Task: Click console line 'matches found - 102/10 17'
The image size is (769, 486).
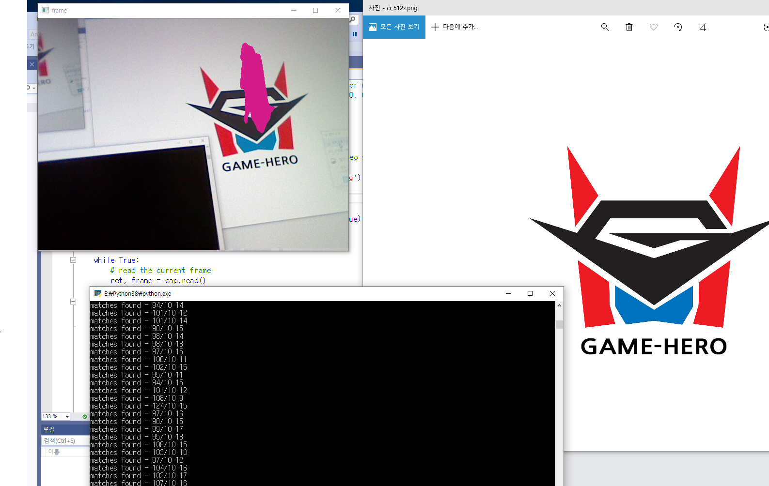Action: pos(139,475)
